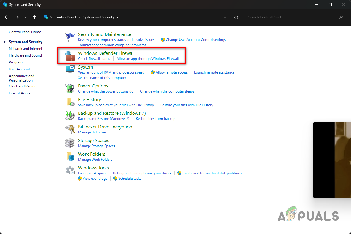Open File History via its clock-folder icon
This screenshot has width=351, height=234.
pos(70,102)
